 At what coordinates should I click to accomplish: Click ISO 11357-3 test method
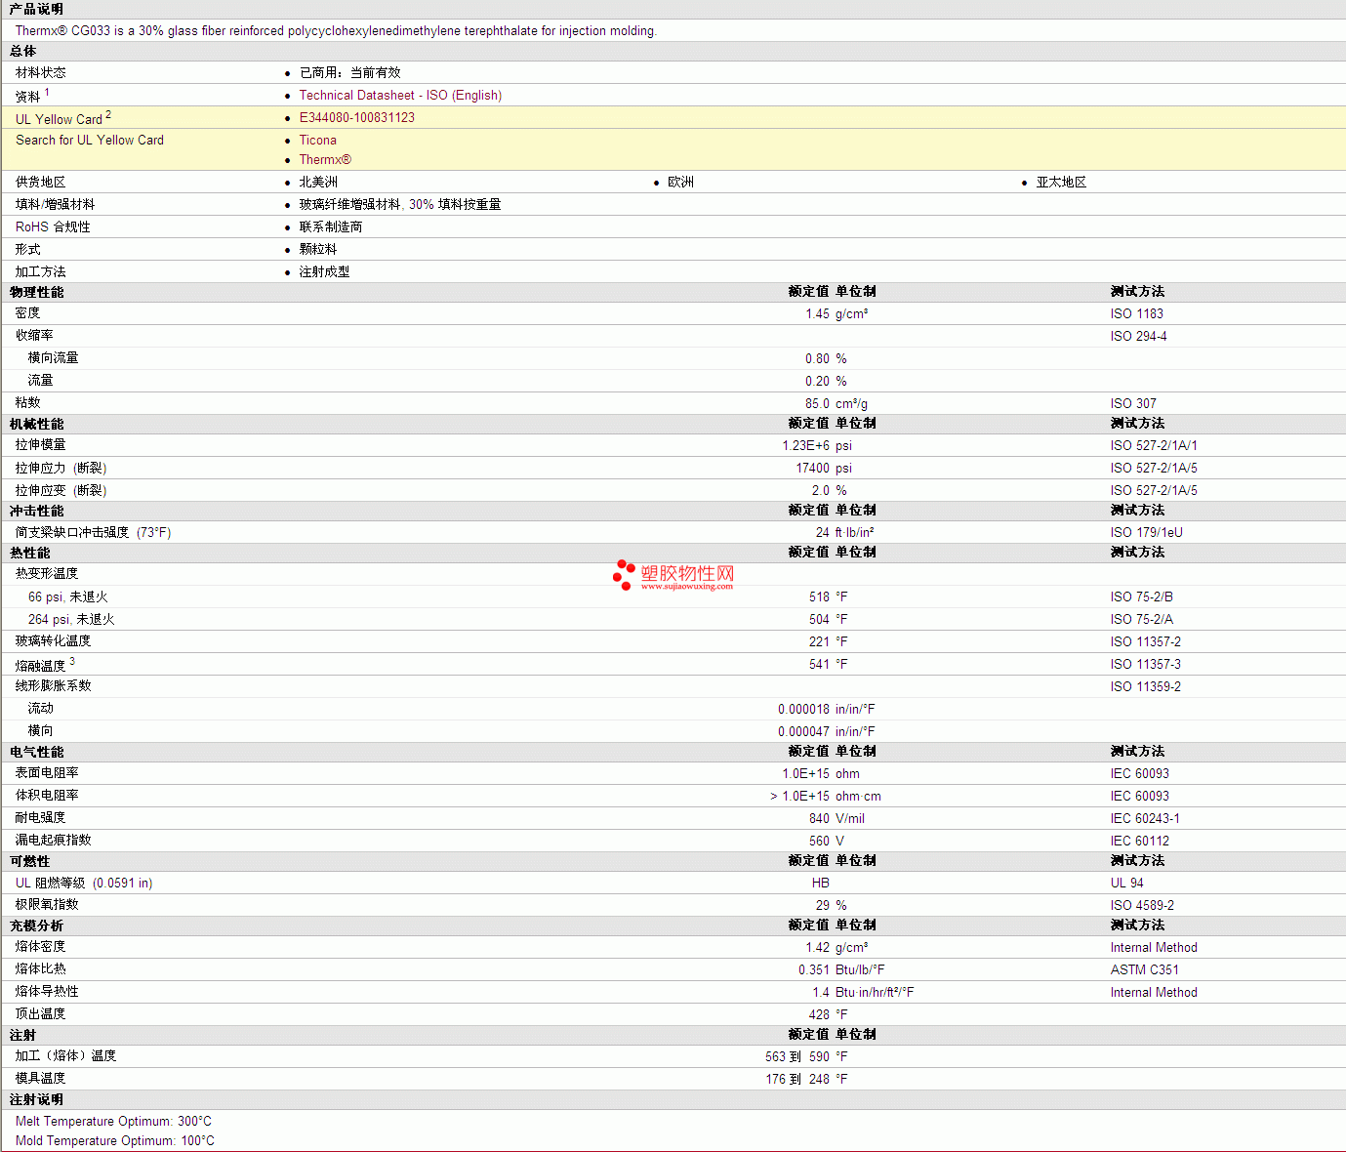1146,665
